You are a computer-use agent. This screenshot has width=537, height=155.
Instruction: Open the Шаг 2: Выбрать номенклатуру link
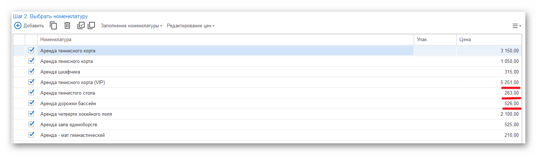(50, 16)
